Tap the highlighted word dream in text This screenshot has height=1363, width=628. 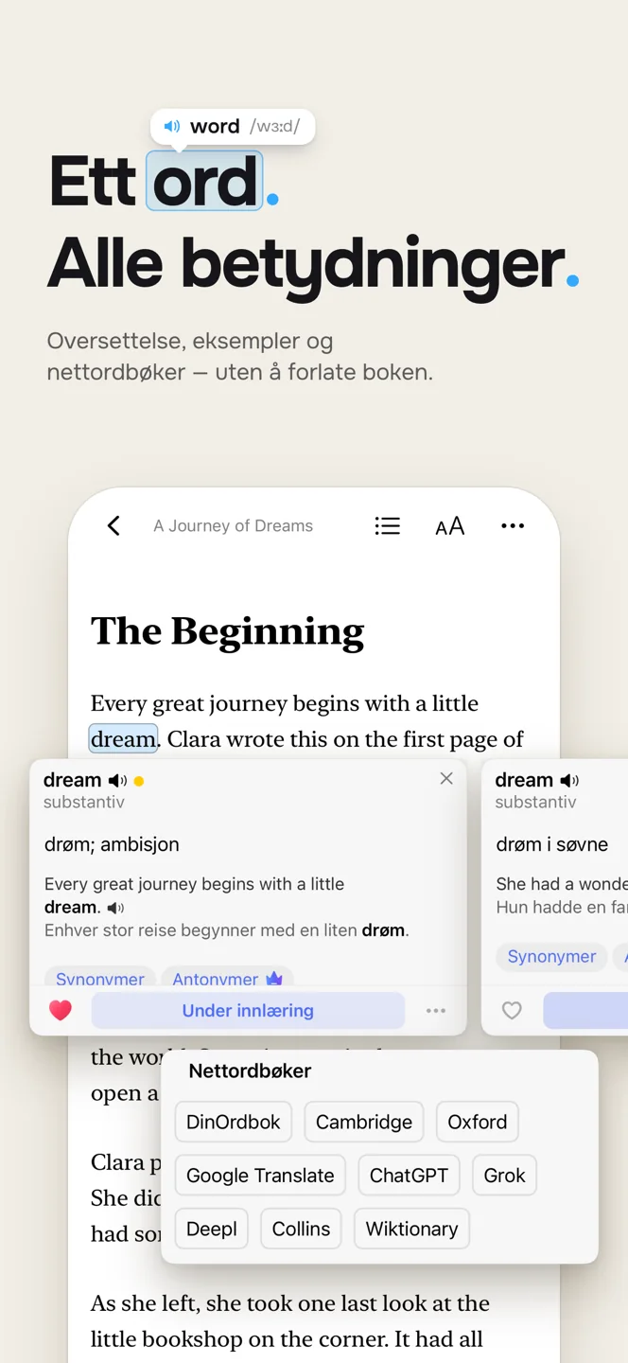[x=123, y=739]
